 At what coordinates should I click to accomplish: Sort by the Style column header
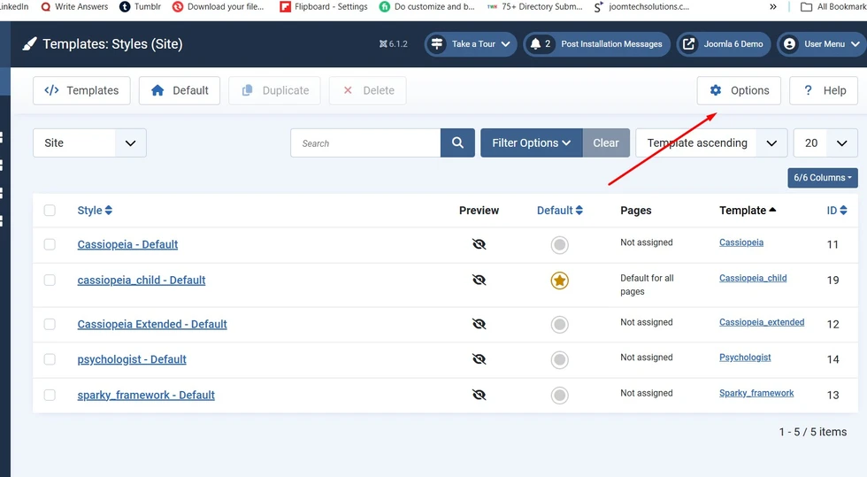click(x=95, y=211)
